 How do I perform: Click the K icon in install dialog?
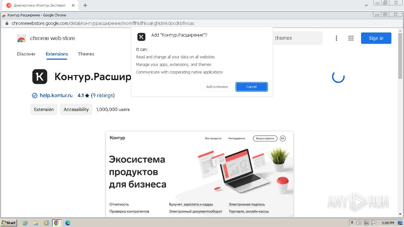click(141, 37)
